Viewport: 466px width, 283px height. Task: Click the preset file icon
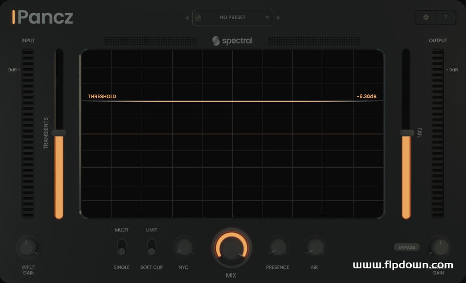(x=198, y=18)
